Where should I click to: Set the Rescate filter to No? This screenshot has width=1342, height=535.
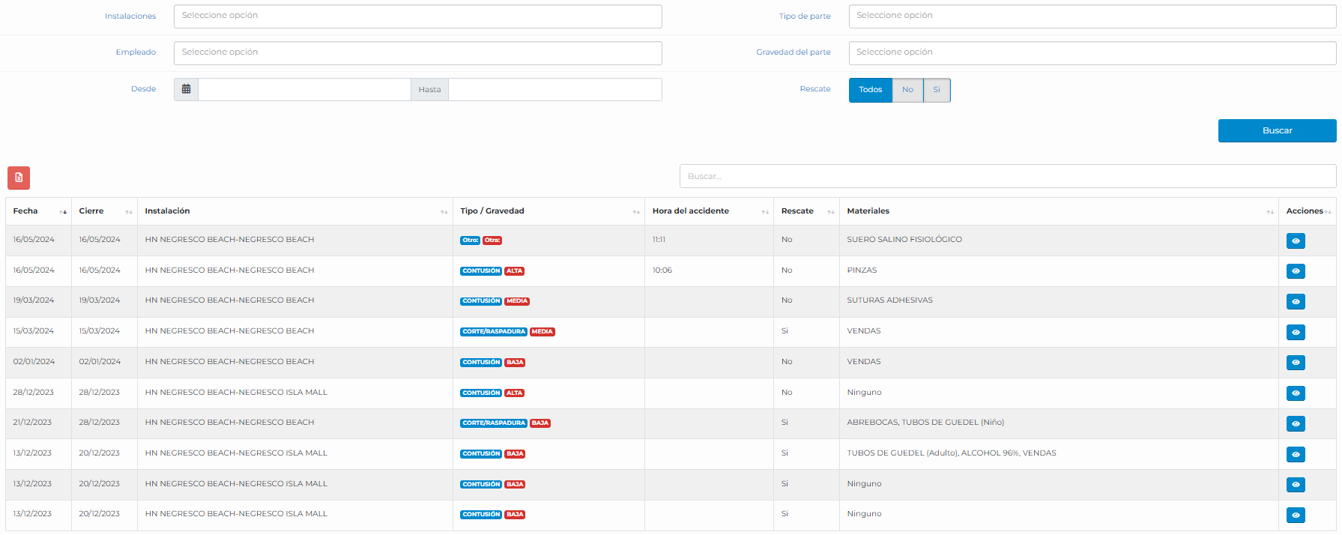coord(907,90)
